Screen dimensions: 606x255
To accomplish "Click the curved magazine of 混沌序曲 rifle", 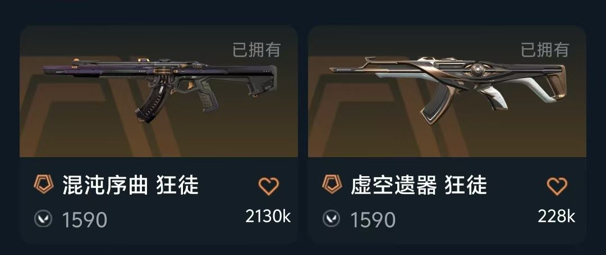I will pyautogui.click(x=151, y=103).
